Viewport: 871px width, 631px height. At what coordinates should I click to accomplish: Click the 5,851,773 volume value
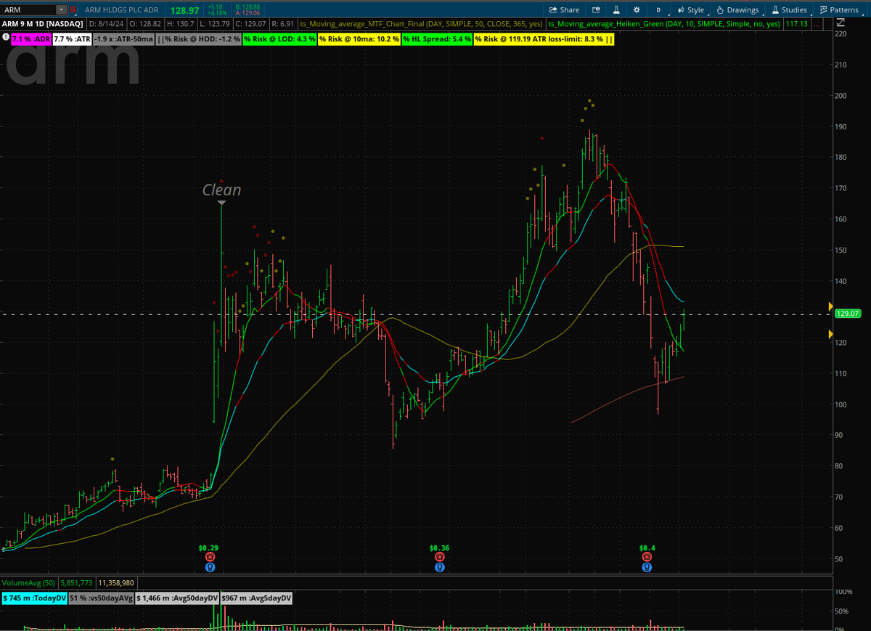pyautogui.click(x=77, y=583)
